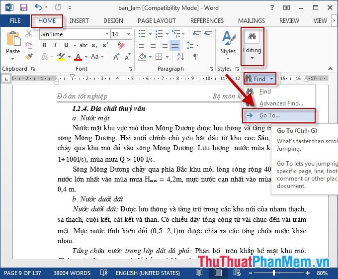
Task: Click the zoom out minus button
Action: pos(250,273)
